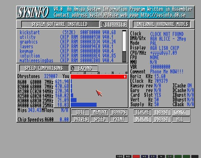This screenshot has width=201, height=158.
Task: Toggle the disabled CBACK button
Action: (x=181, y=112)
